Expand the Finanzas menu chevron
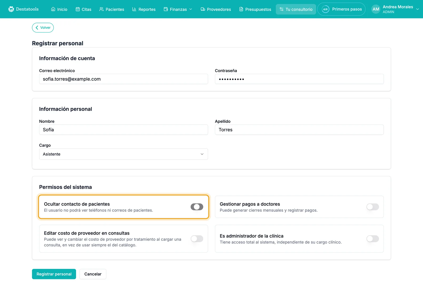The height and width of the screenshot is (286, 423). (x=191, y=9)
